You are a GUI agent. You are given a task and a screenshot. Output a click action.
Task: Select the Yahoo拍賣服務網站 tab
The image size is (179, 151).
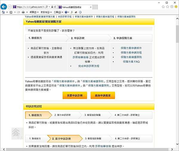pyautogui.click(x=75, y=7)
